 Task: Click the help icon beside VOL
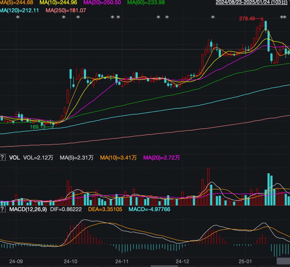pos(2,158)
